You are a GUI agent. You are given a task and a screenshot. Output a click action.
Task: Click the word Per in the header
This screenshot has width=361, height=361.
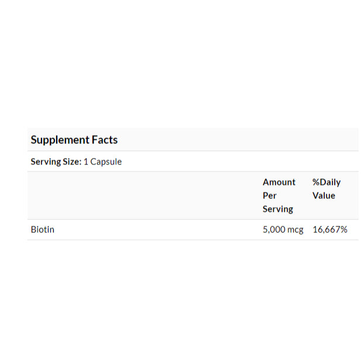[270, 195]
